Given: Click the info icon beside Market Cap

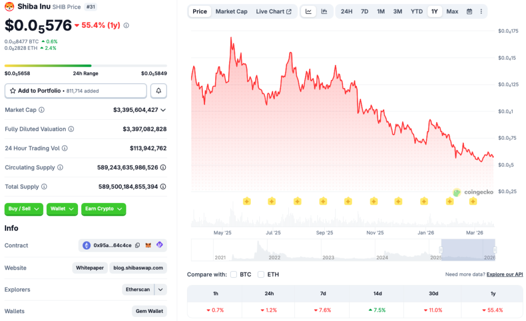Looking at the screenshot, I should [x=42, y=110].
